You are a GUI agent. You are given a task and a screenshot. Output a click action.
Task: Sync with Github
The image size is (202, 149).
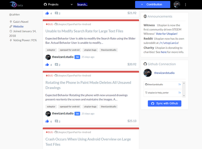(x=164, y=104)
